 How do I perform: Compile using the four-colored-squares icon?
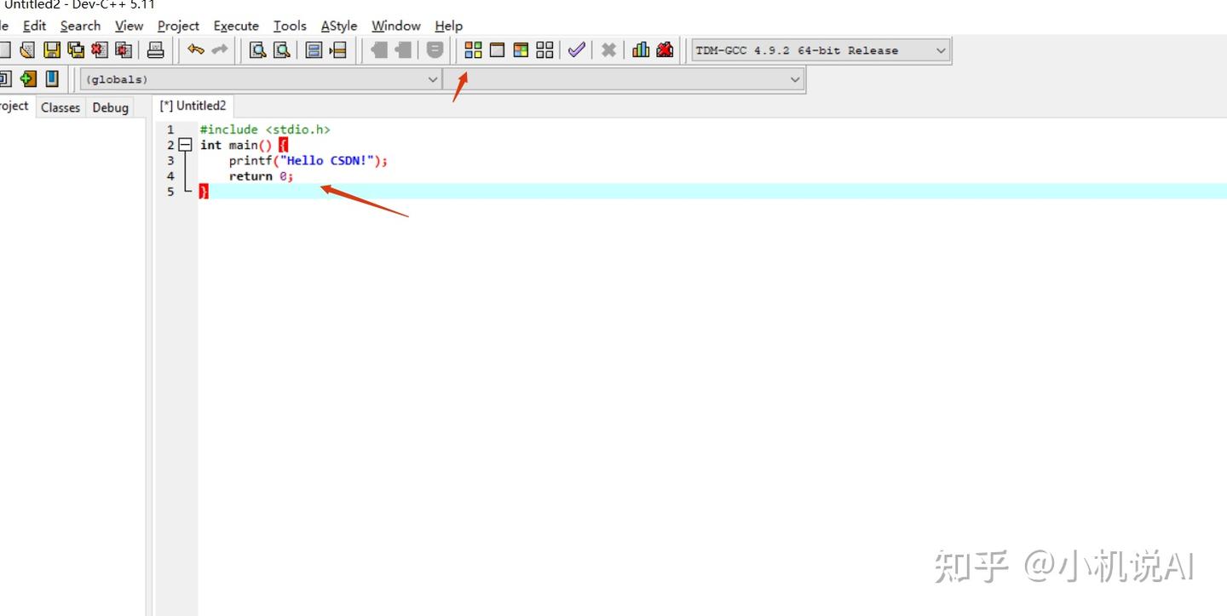pyautogui.click(x=473, y=50)
